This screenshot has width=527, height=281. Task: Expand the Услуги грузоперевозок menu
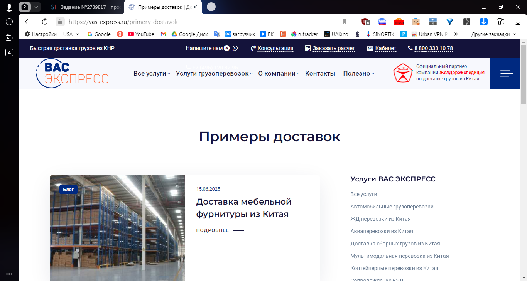pyautogui.click(x=214, y=73)
